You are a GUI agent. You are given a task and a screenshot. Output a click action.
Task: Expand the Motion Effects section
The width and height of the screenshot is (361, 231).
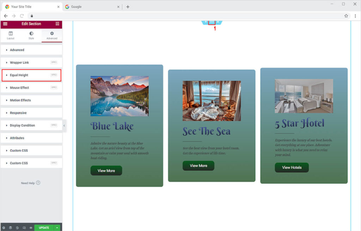pyautogui.click(x=31, y=101)
